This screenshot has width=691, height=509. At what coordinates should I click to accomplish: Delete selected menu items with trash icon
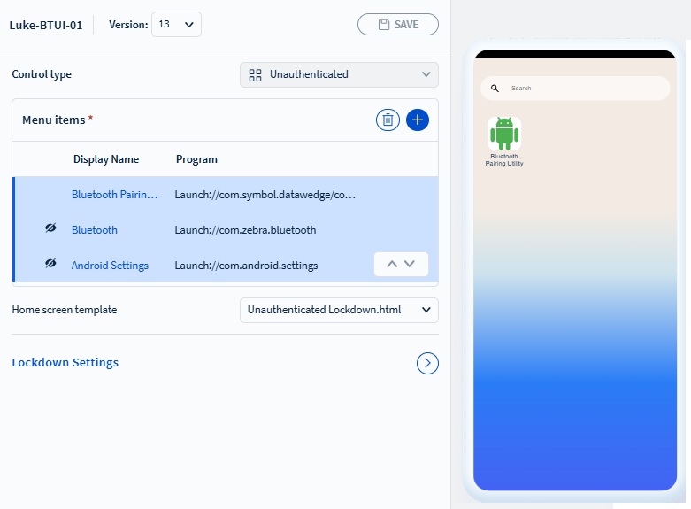388,120
